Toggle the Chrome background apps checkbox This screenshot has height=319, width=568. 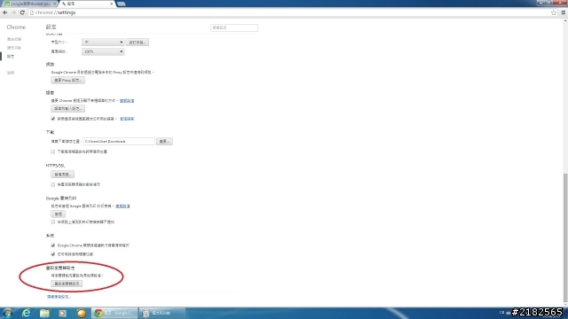53,245
